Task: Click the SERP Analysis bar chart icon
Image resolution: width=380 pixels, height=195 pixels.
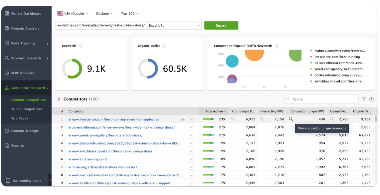Action: (x=7, y=73)
